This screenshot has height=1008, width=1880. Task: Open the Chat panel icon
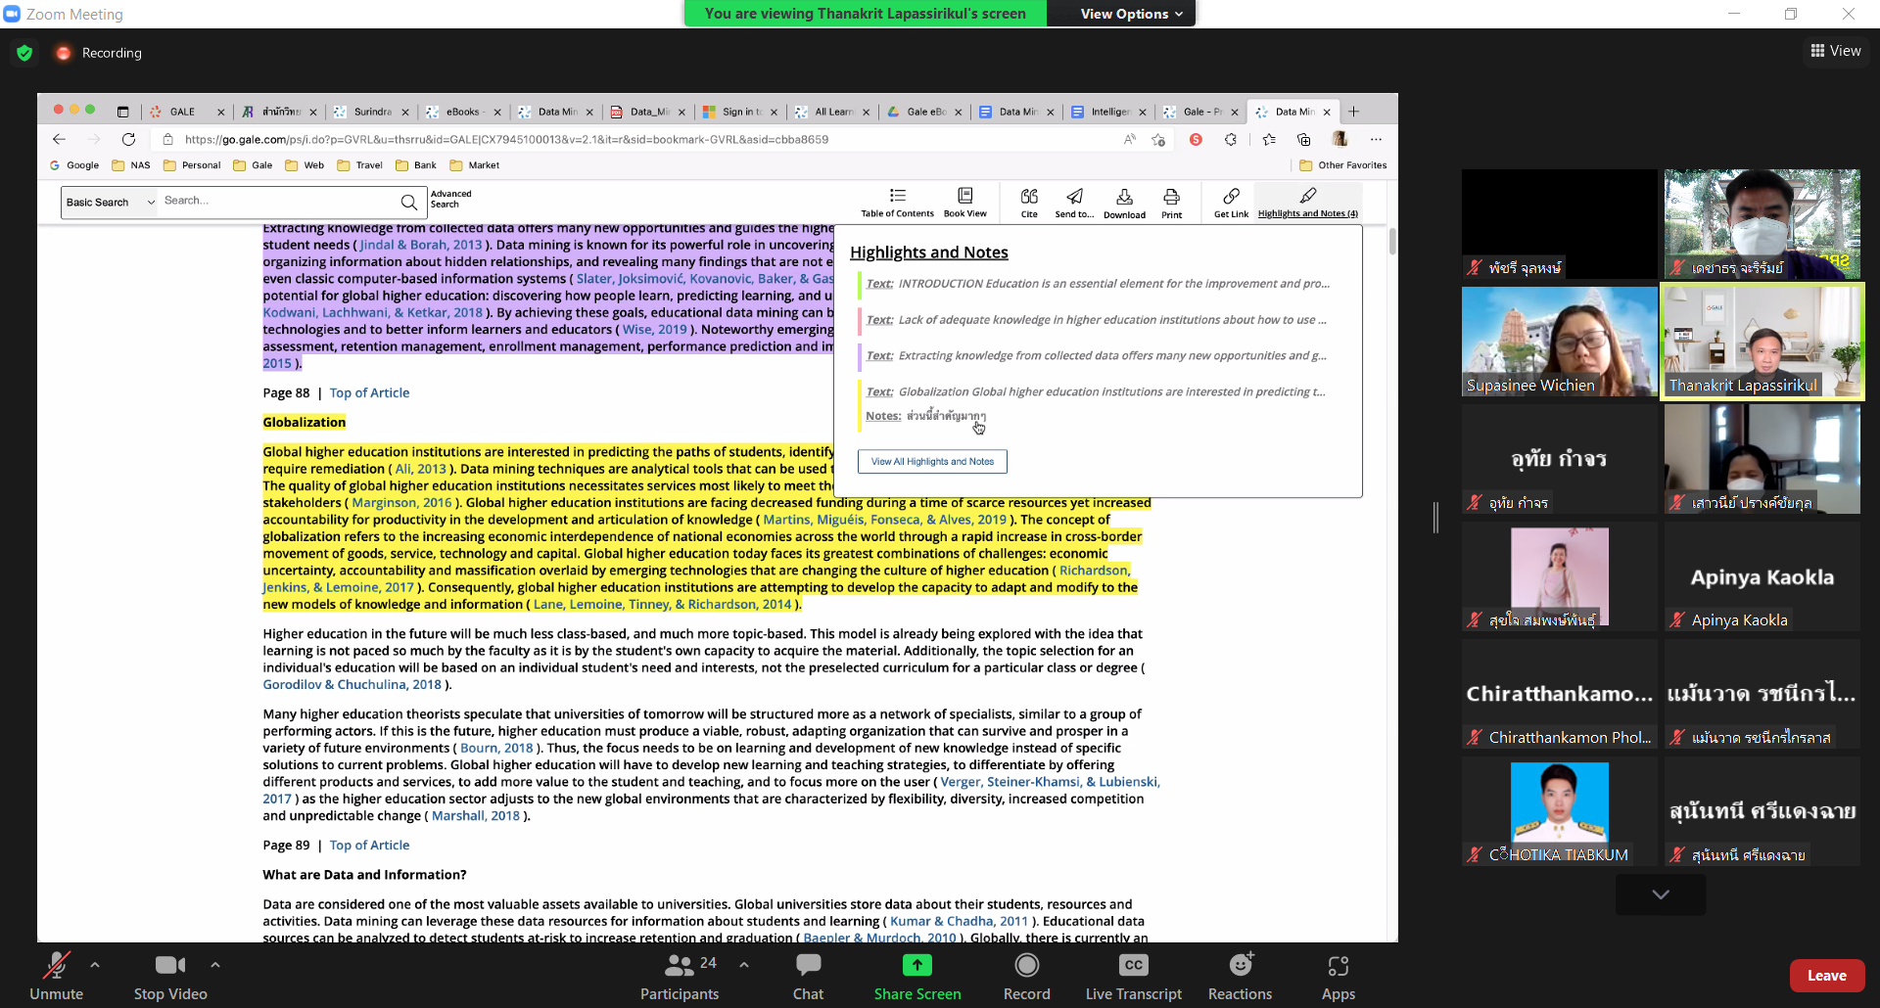pyautogui.click(x=808, y=966)
